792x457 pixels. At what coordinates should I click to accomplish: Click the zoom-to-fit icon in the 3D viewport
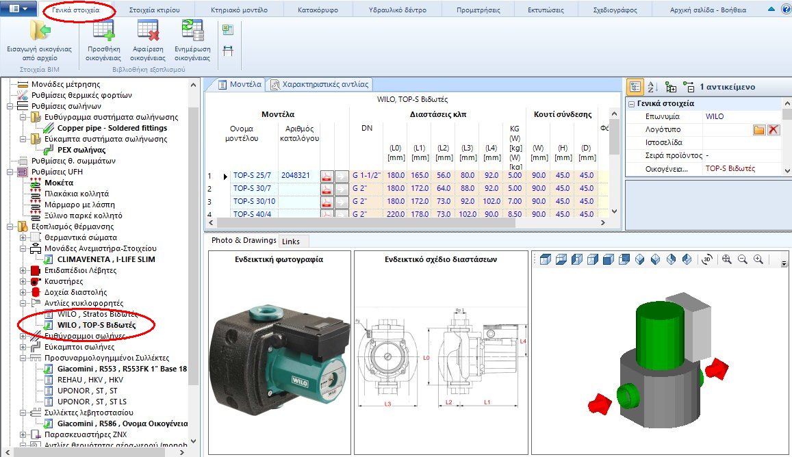pyautogui.click(x=728, y=259)
